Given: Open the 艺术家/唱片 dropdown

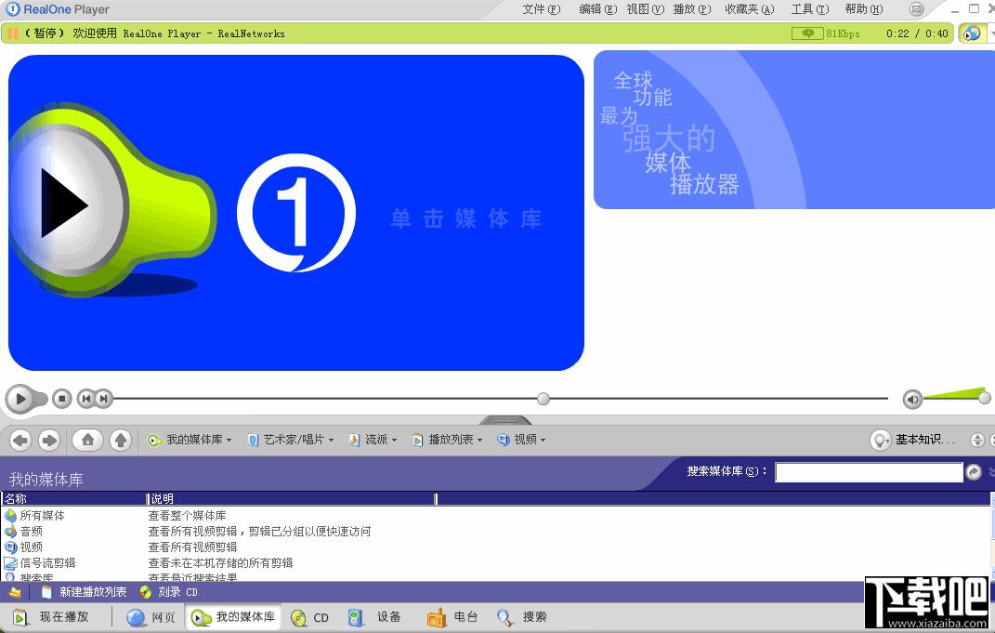Looking at the screenshot, I should coord(290,440).
